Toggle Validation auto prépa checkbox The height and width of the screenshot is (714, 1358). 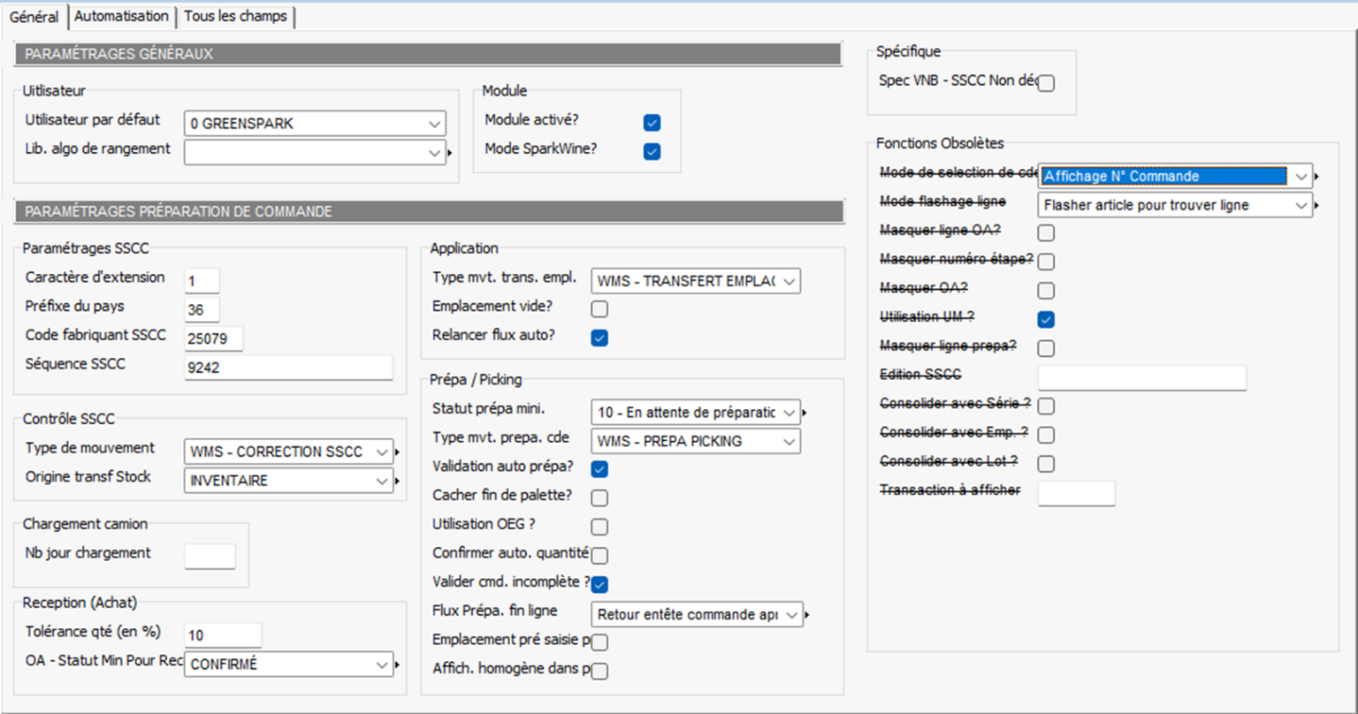[599, 469]
